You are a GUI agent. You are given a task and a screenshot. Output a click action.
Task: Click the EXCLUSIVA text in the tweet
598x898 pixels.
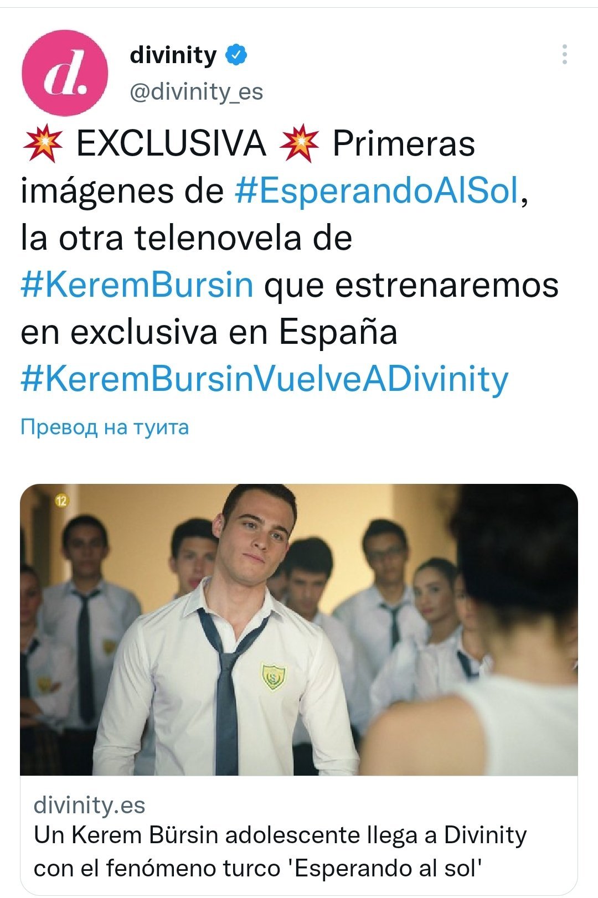pyautogui.click(x=171, y=144)
